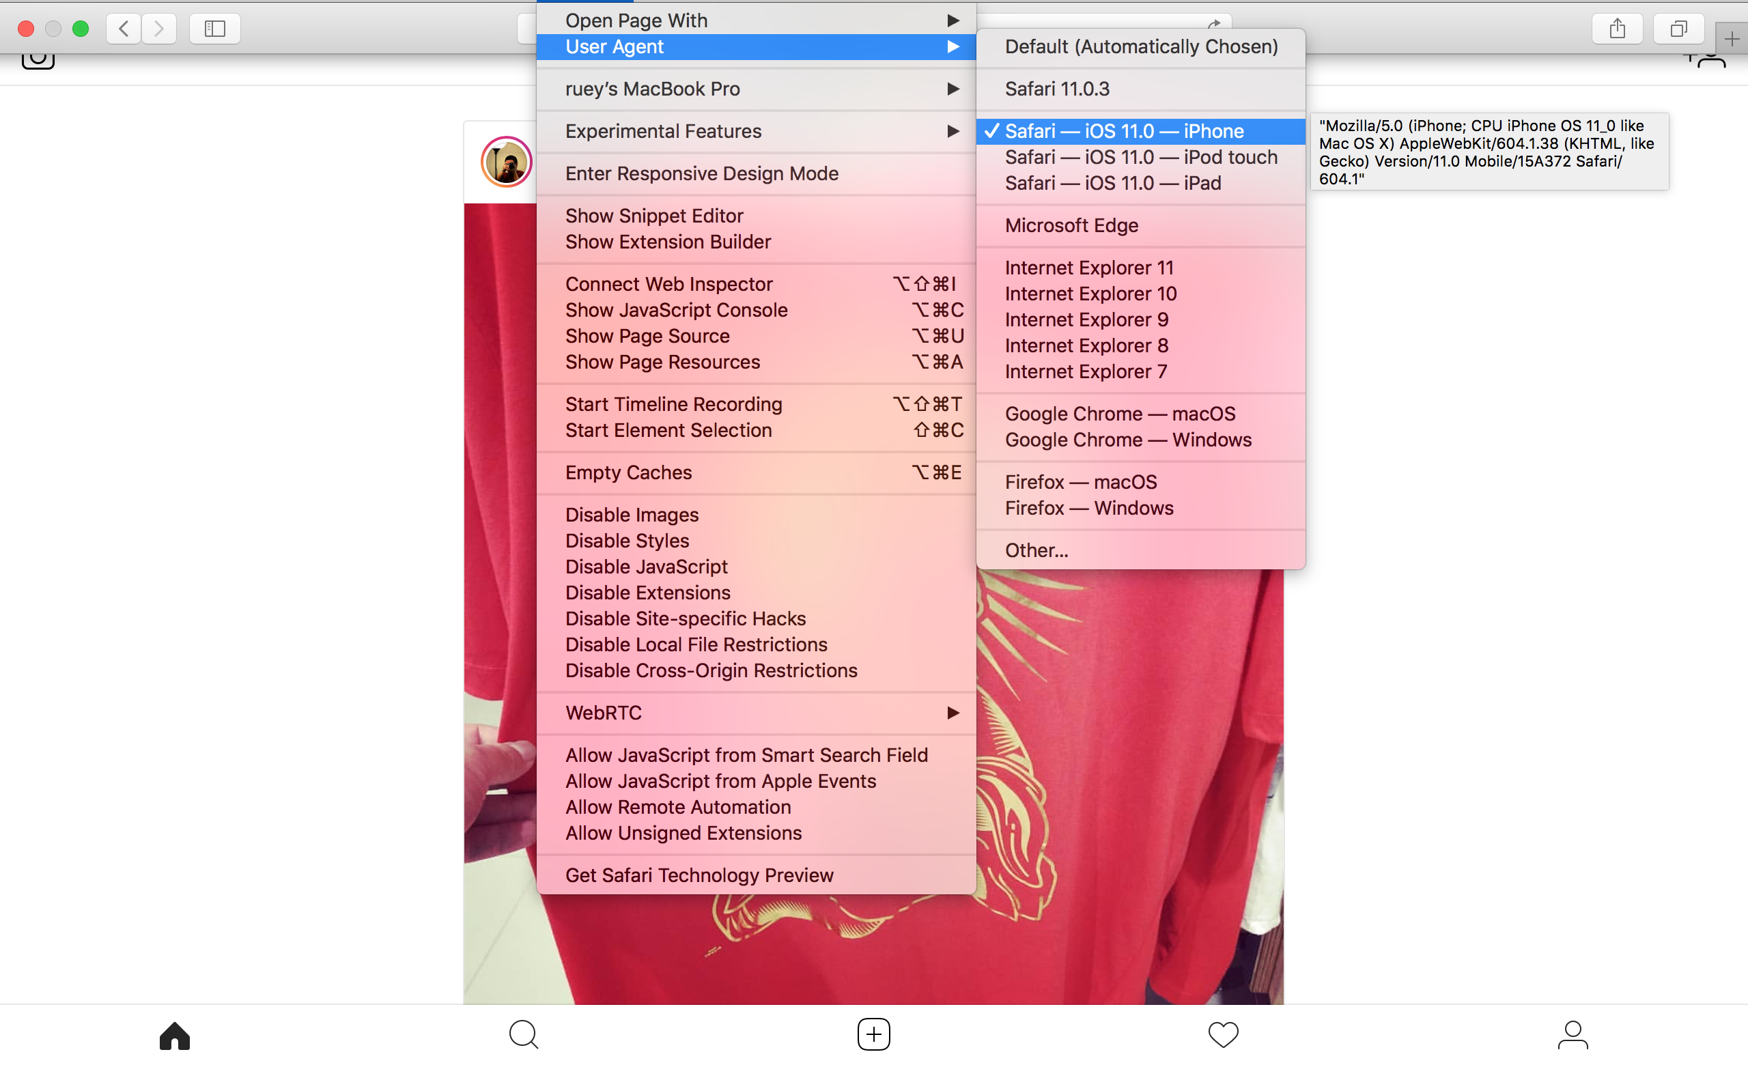
Task: Open the activity heart icon
Action: pyautogui.click(x=1223, y=1035)
